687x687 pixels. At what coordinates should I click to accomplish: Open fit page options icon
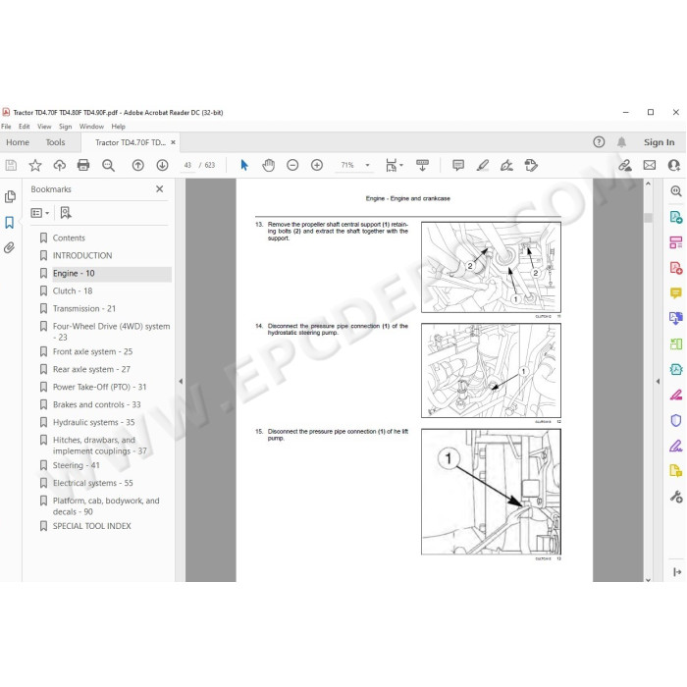tap(394, 165)
